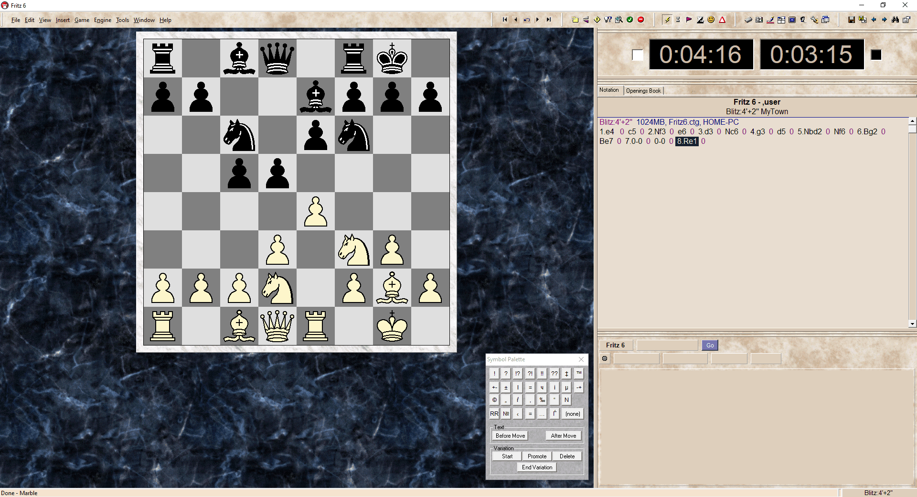The height and width of the screenshot is (497, 917).
Task: Close the Symbol Palette window
Action: [x=581, y=359]
